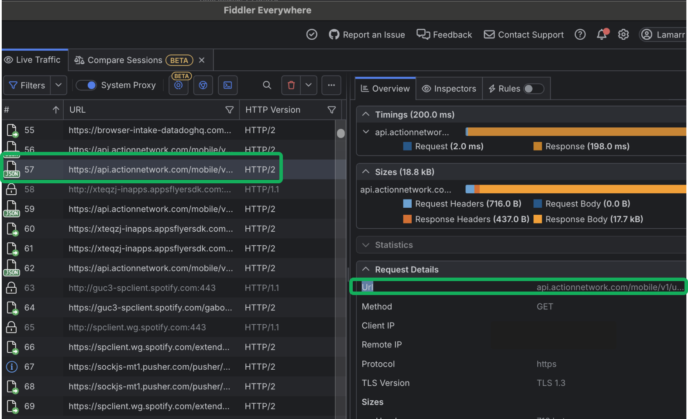Click the BETA capture icon in toolbar
The width and height of the screenshot is (688, 419).
(179, 85)
